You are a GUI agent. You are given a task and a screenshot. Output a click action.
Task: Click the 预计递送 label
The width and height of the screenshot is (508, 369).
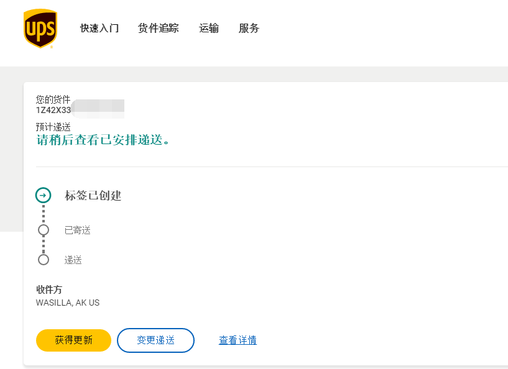tap(53, 127)
